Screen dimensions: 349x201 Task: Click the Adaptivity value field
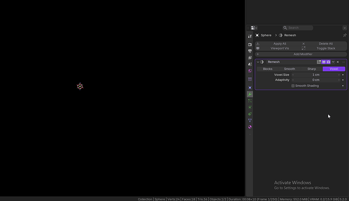pyautogui.click(x=316, y=80)
